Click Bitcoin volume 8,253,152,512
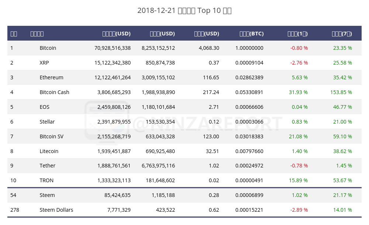This screenshot has width=369, height=225. pos(158,48)
